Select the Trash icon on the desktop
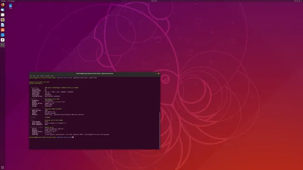 (x=10, y=7)
